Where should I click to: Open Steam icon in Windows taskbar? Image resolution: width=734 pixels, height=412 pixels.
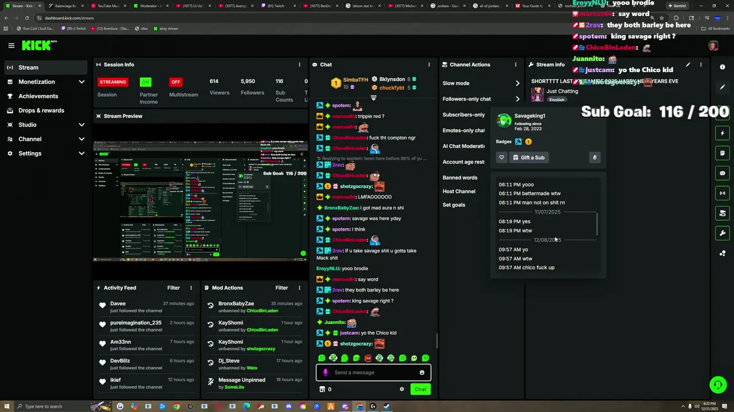[386, 406]
